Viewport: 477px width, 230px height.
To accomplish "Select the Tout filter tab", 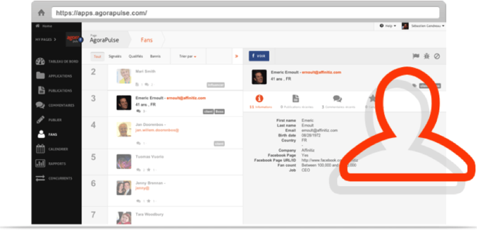I will click(x=97, y=56).
